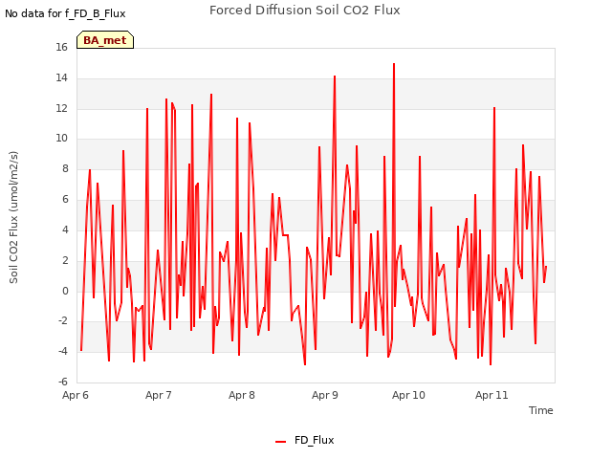Click the y-axis tick value 2
Image resolution: width=612 pixels, height=459 pixels.
[x=65, y=260]
